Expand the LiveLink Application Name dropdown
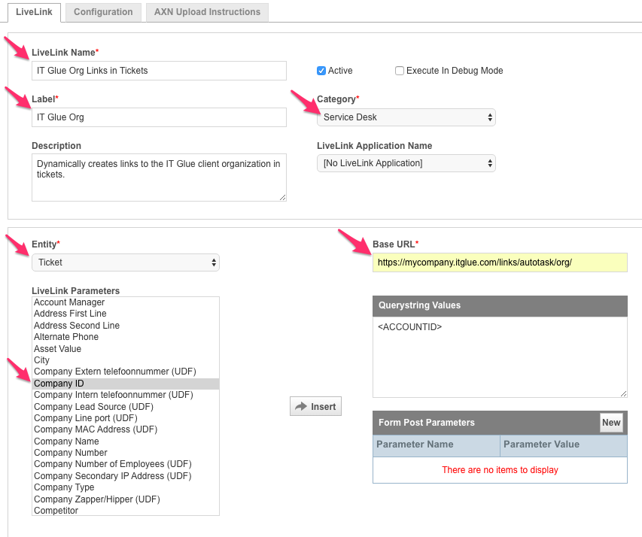 click(x=406, y=163)
